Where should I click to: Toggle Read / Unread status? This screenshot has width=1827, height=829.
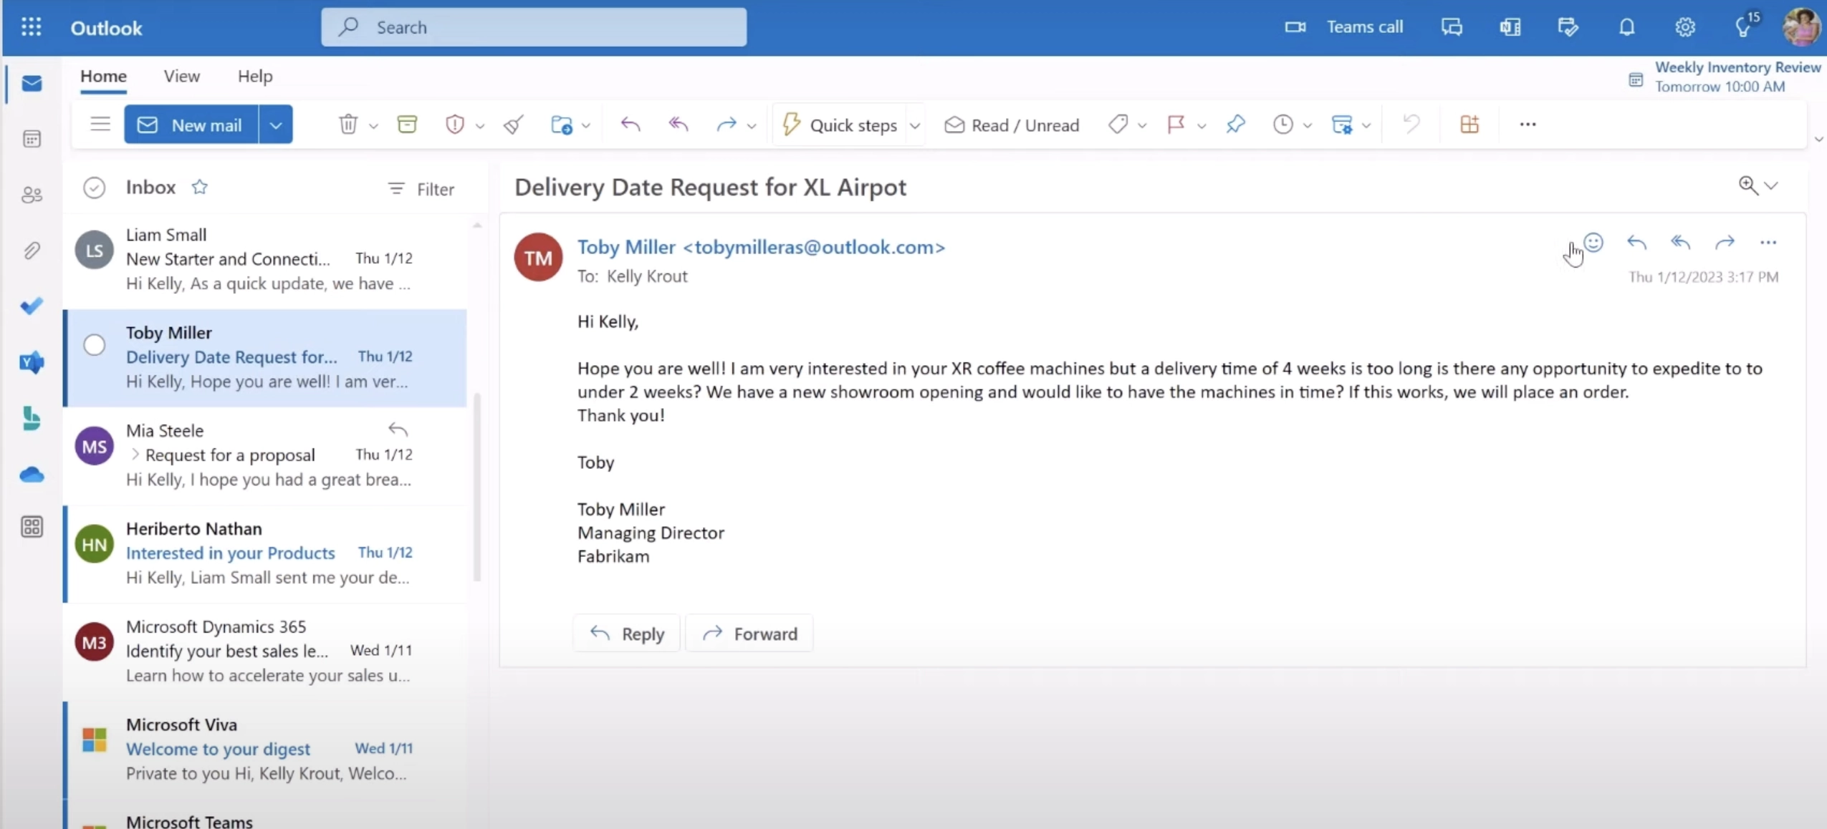pyautogui.click(x=1011, y=125)
